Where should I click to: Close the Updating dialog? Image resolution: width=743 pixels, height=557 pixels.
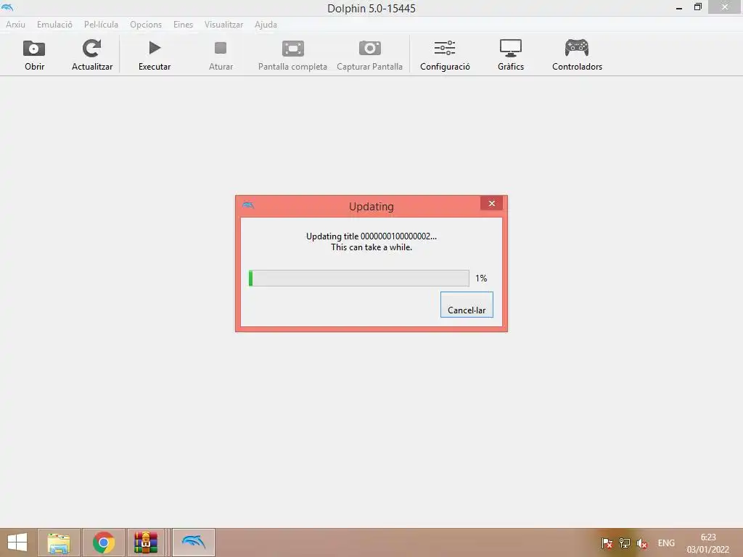491,203
